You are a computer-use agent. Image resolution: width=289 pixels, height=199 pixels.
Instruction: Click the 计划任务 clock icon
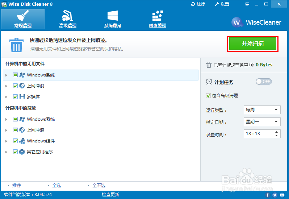209,82
